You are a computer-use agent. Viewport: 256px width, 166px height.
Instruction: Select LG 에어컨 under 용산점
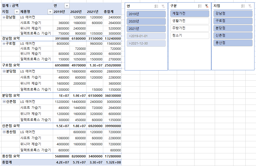(28, 132)
